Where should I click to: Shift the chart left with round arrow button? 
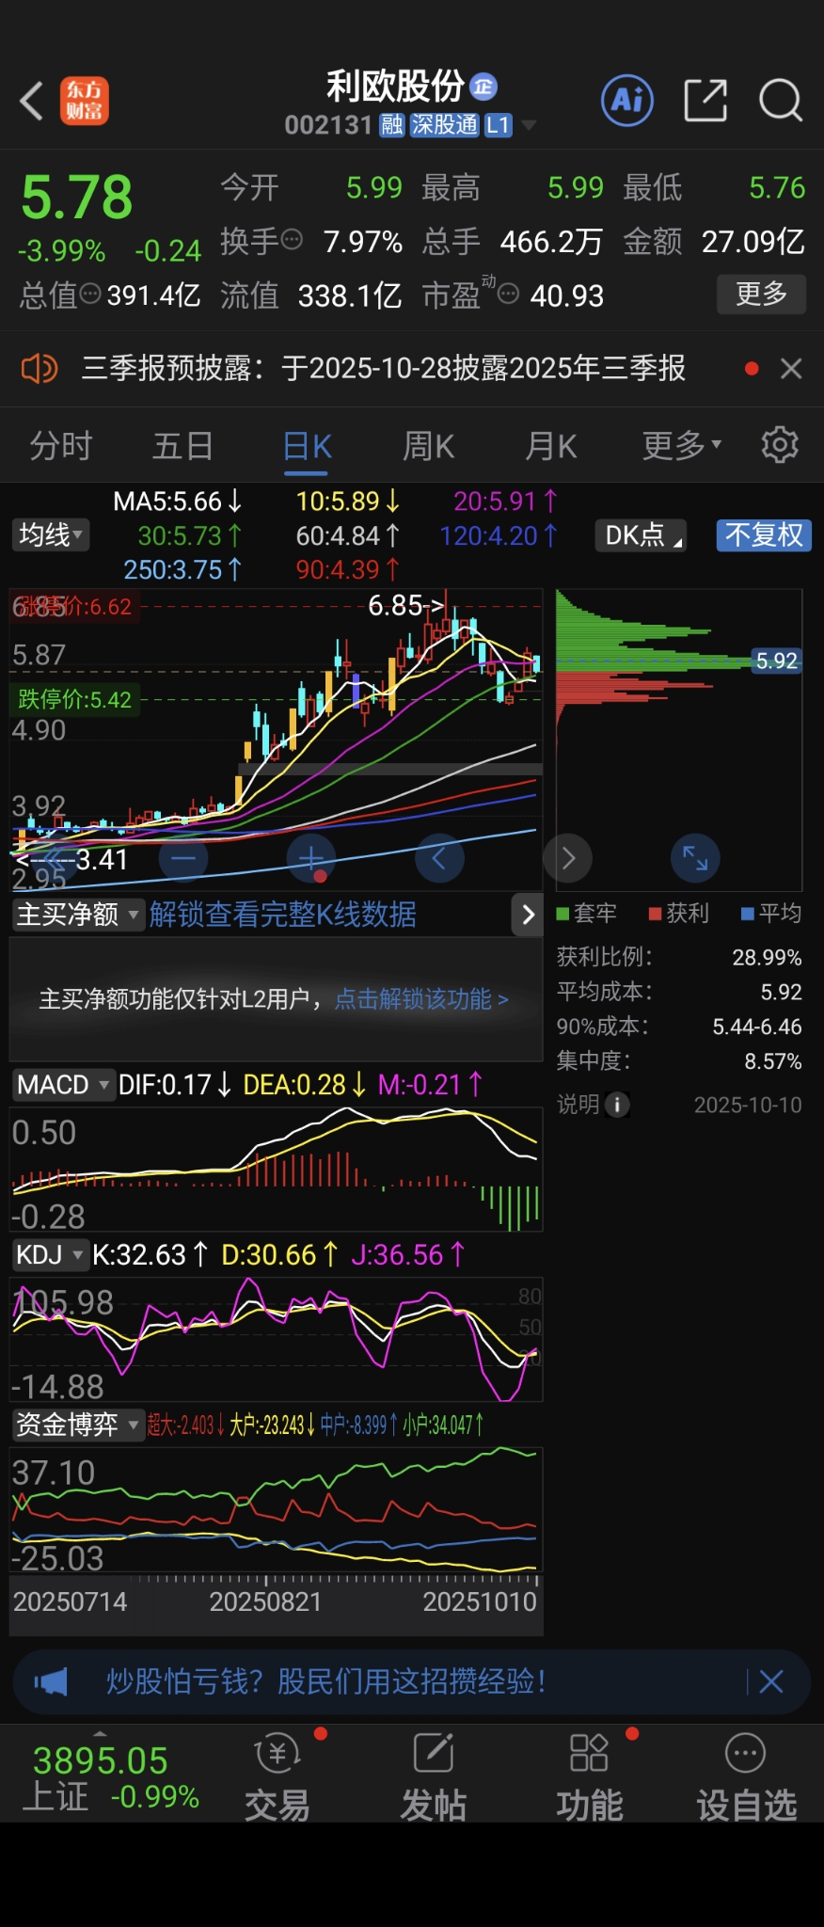point(439,858)
